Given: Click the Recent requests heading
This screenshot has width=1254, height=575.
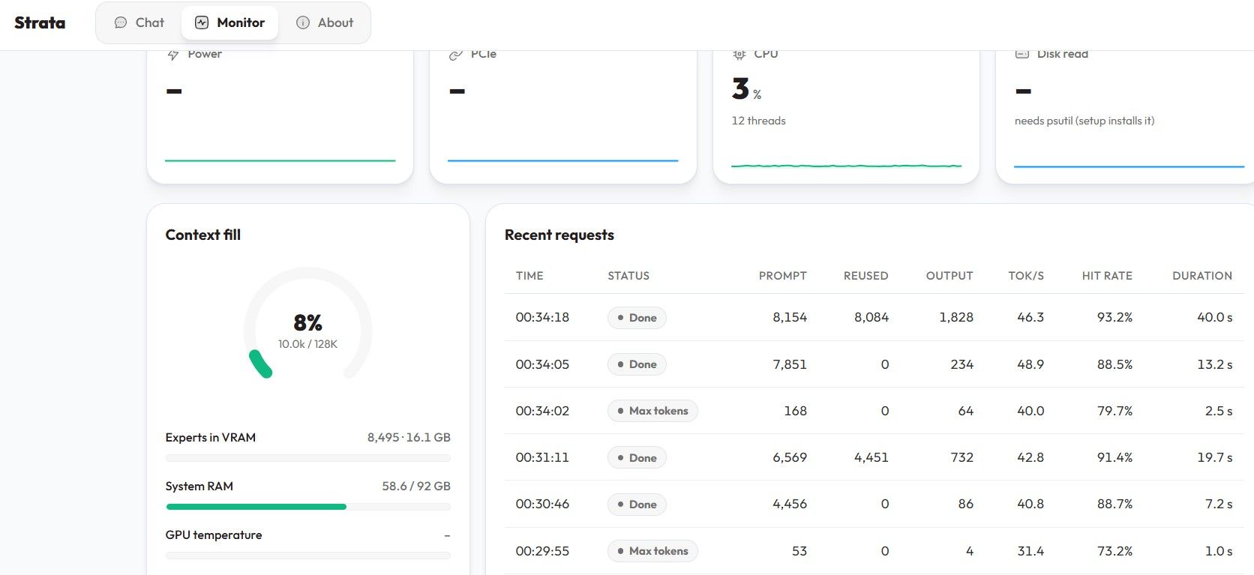Looking at the screenshot, I should [559, 235].
